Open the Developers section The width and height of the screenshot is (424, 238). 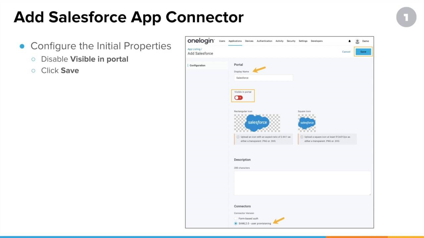click(316, 41)
